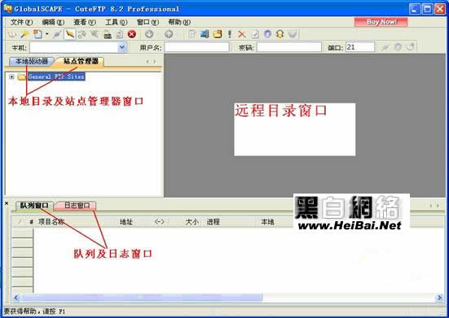Screen dimensions: 449x318
Task: Click the greyed refresh page icon
Action: point(120,35)
